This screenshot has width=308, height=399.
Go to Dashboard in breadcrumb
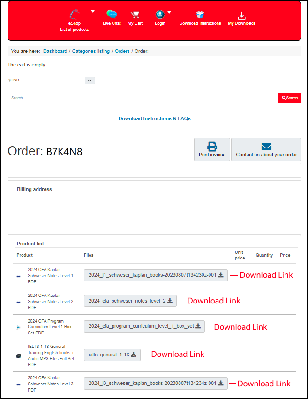pyautogui.click(x=55, y=51)
